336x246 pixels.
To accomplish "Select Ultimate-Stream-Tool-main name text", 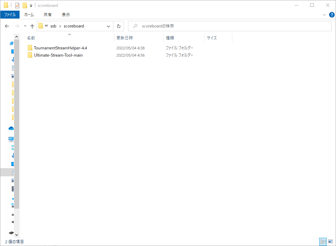I will 58,55.
